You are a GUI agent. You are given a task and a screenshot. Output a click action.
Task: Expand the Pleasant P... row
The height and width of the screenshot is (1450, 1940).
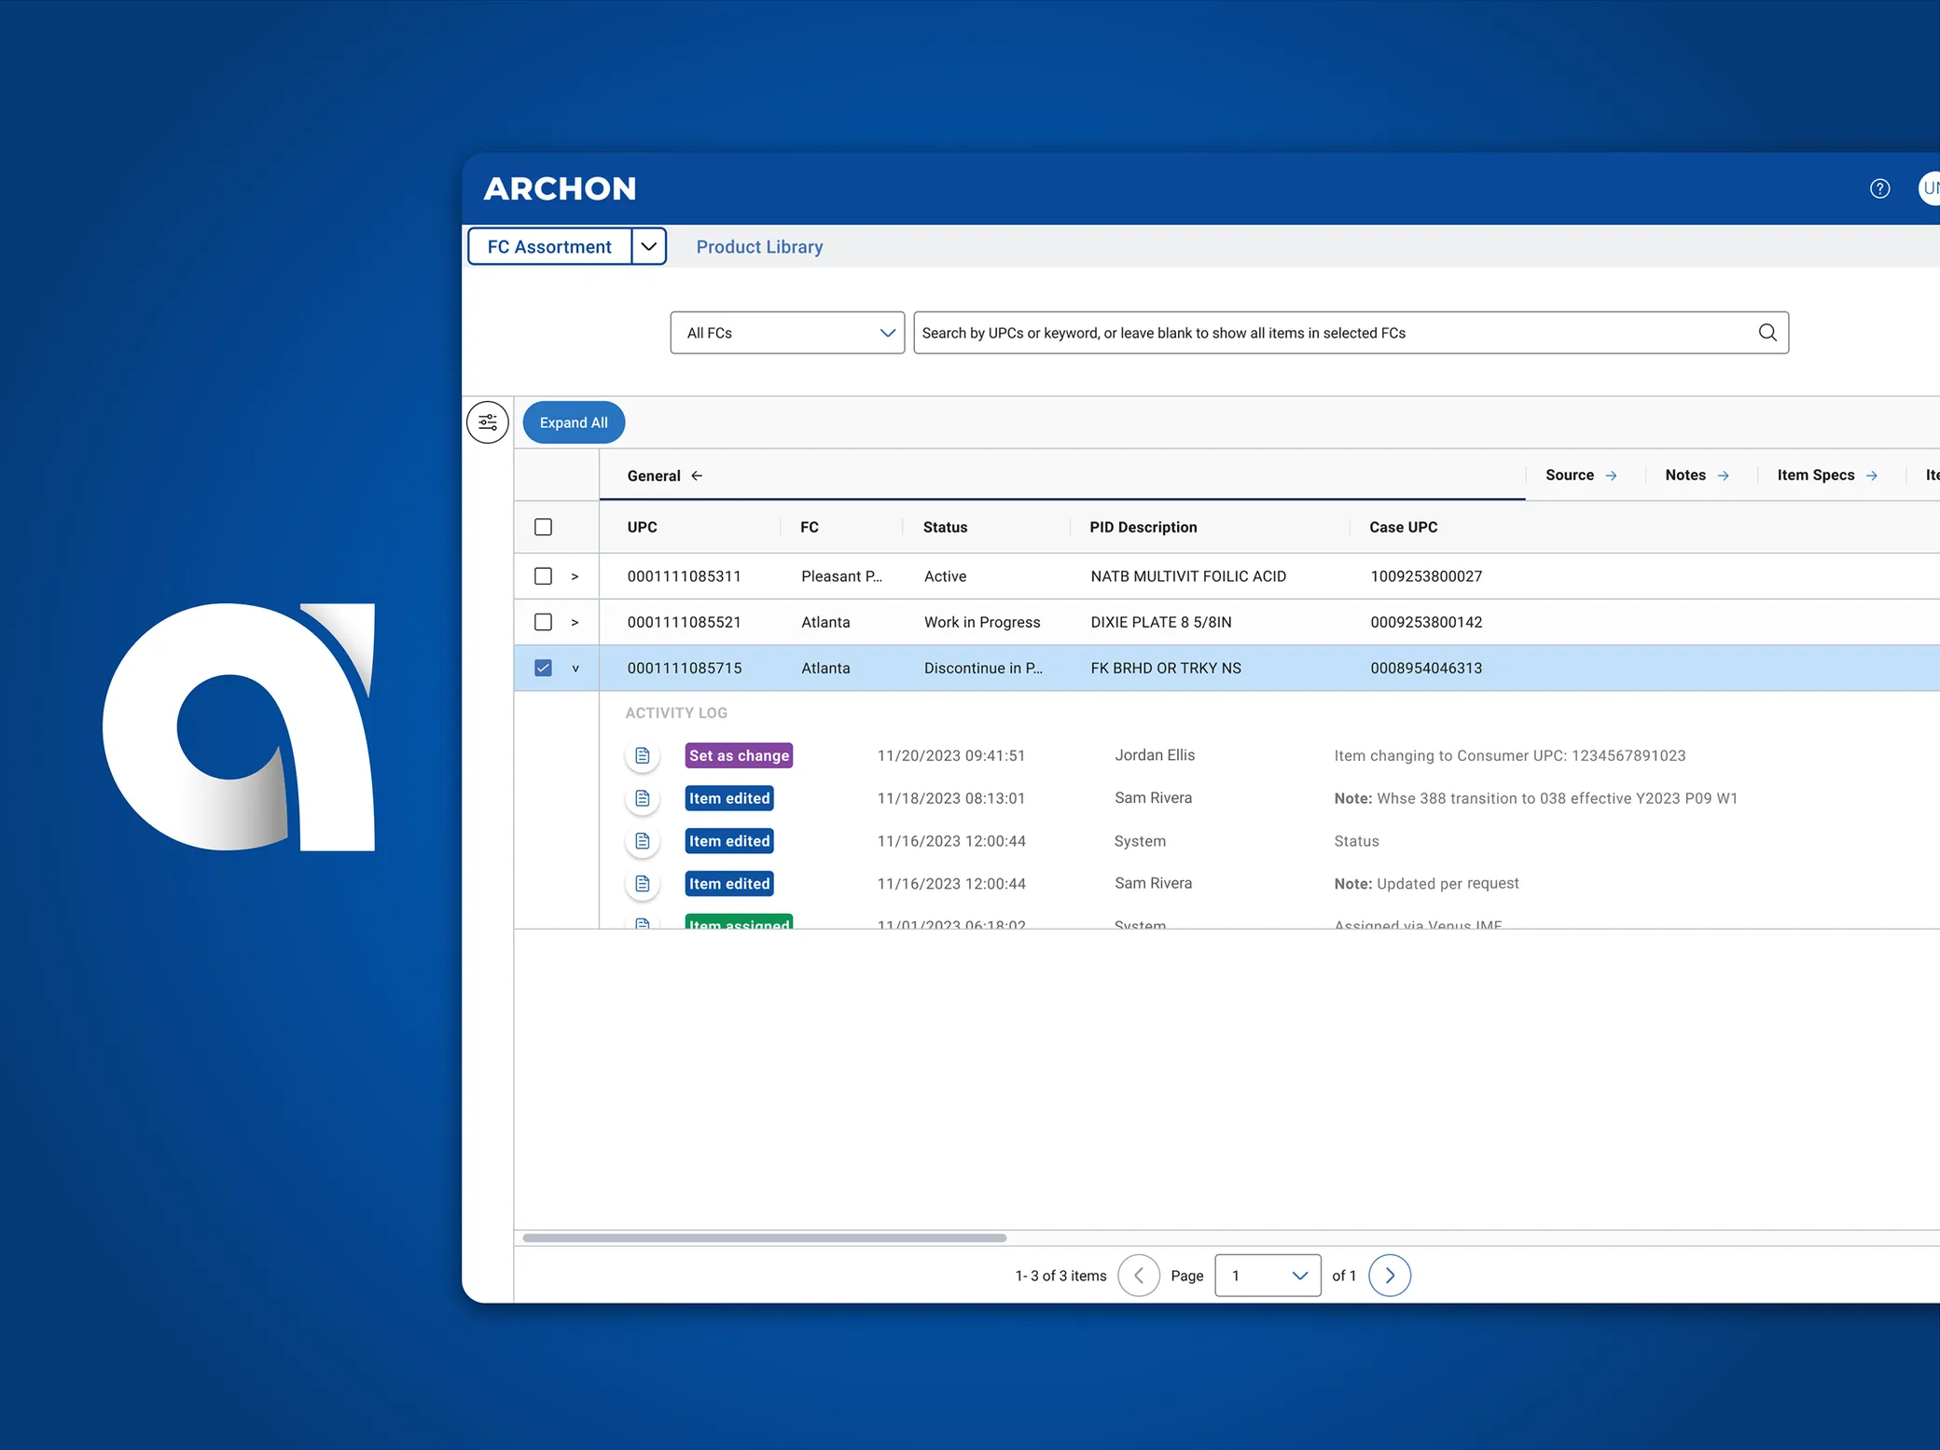(575, 577)
